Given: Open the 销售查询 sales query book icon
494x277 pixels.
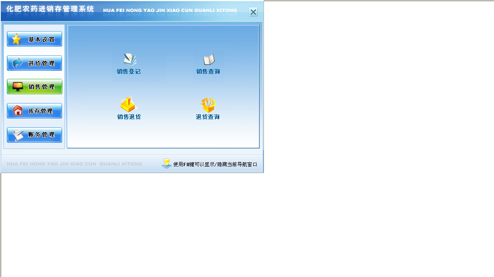Looking at the screenshot, I should click(208, 59).
